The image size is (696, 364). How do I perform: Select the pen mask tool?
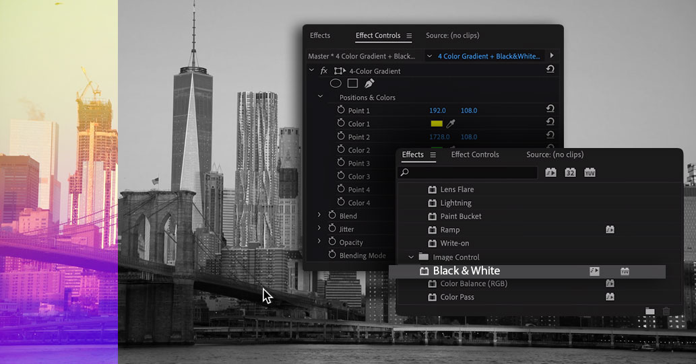(369, 83)
